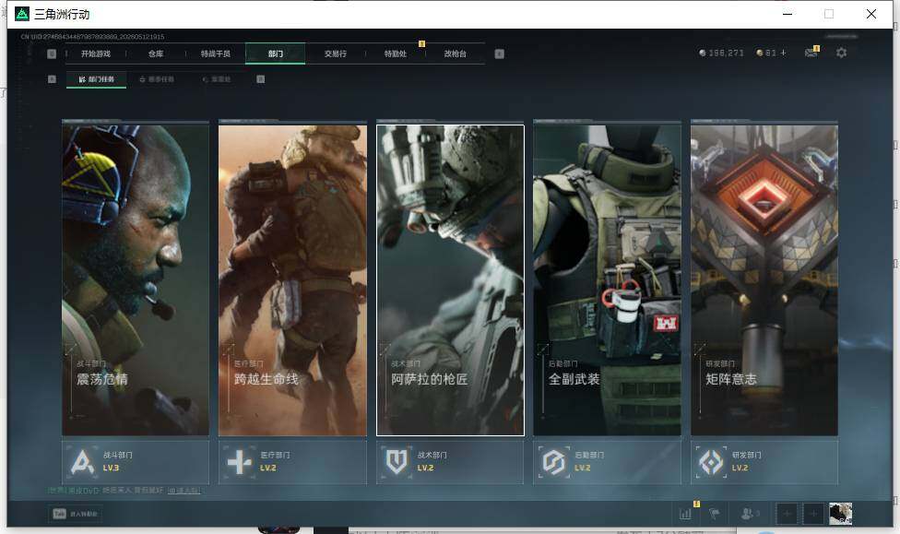Maximize the 三角洲行动 window
The width and height of the screenshot is (900, 534).
pos(829,14)
